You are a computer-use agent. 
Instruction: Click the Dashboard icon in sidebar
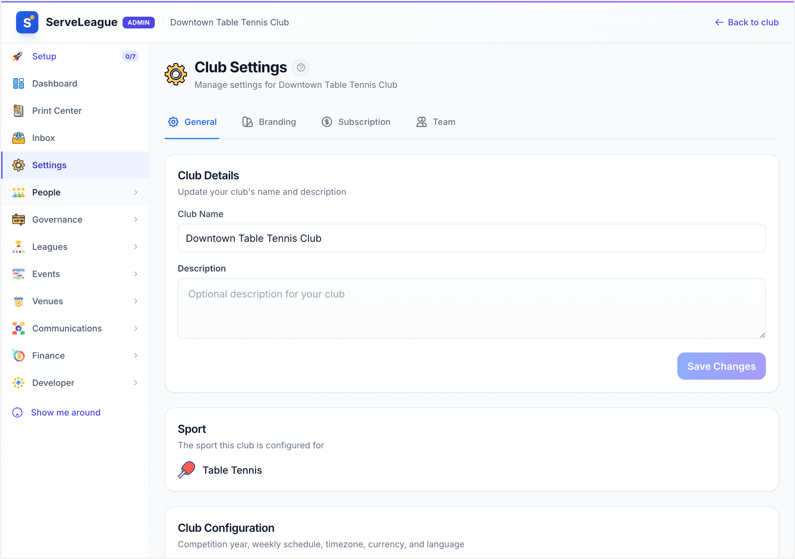point(18,83)
